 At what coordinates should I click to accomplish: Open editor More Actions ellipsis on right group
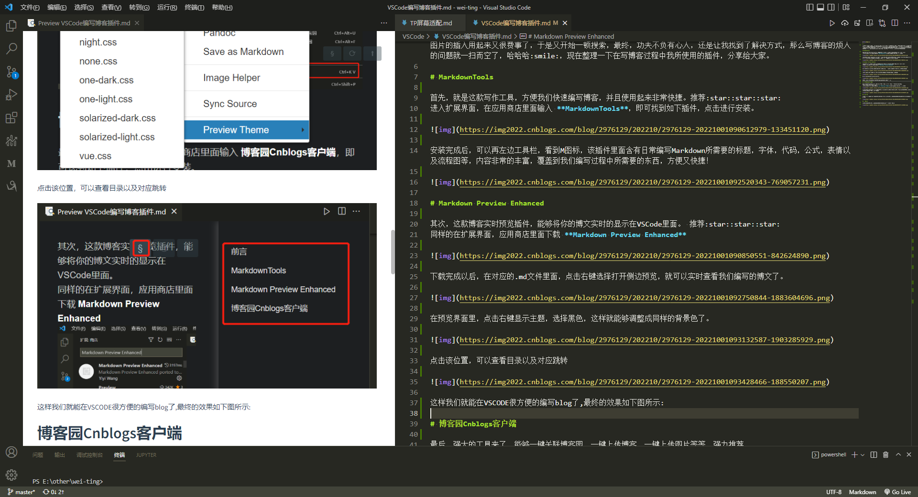[x=907, y=23]
